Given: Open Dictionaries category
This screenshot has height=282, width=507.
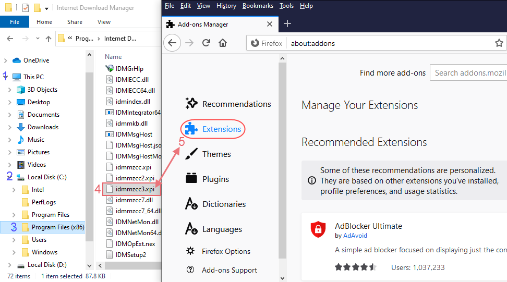Looking at the screenshot, I should pos(215,204).
